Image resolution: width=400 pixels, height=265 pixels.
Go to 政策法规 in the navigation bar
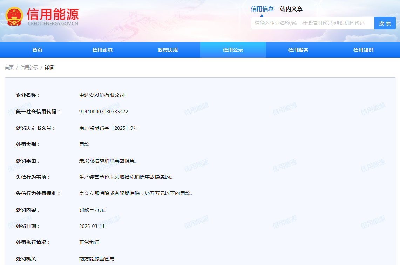(x=168, y=50)
